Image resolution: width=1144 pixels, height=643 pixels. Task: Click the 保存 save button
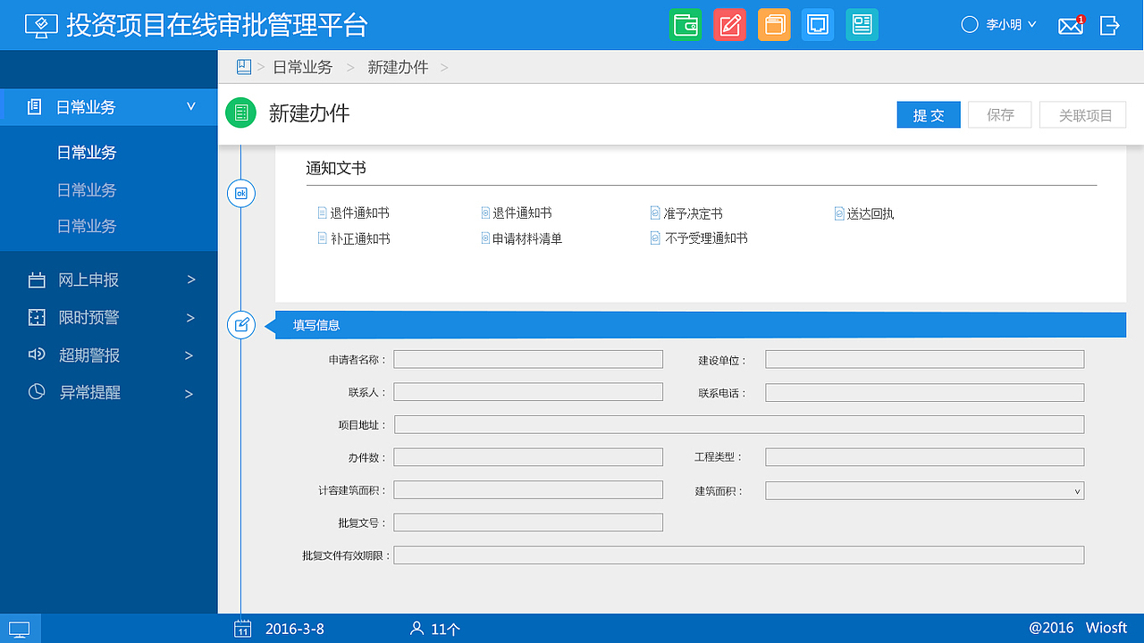tap(1000, 115)
